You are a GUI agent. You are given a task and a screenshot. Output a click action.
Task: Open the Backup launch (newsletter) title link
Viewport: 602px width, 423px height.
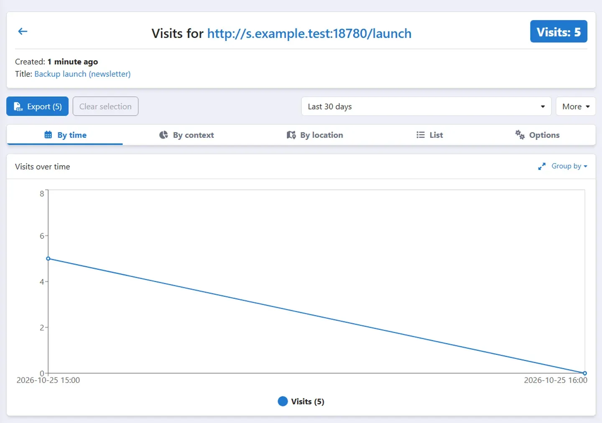(82, 74)
